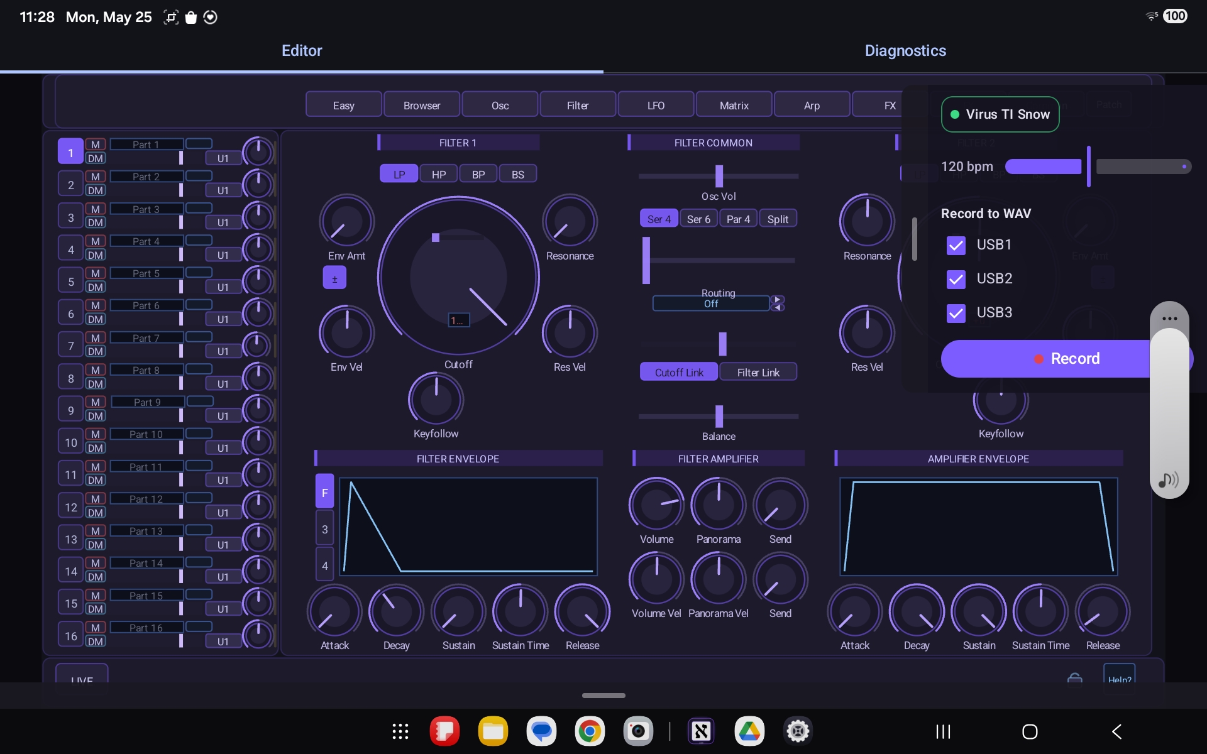Enable the Filter Link toggle
This screenshot has height=754, width=1207.
point(758,372)
